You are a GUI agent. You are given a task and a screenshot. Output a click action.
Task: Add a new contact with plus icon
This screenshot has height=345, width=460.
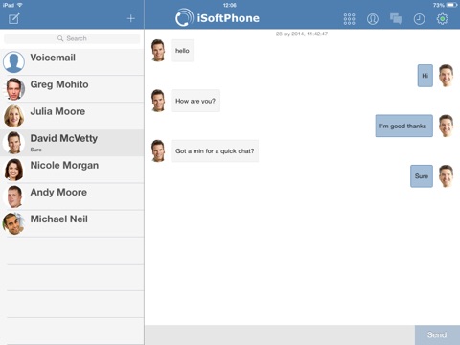130,19
